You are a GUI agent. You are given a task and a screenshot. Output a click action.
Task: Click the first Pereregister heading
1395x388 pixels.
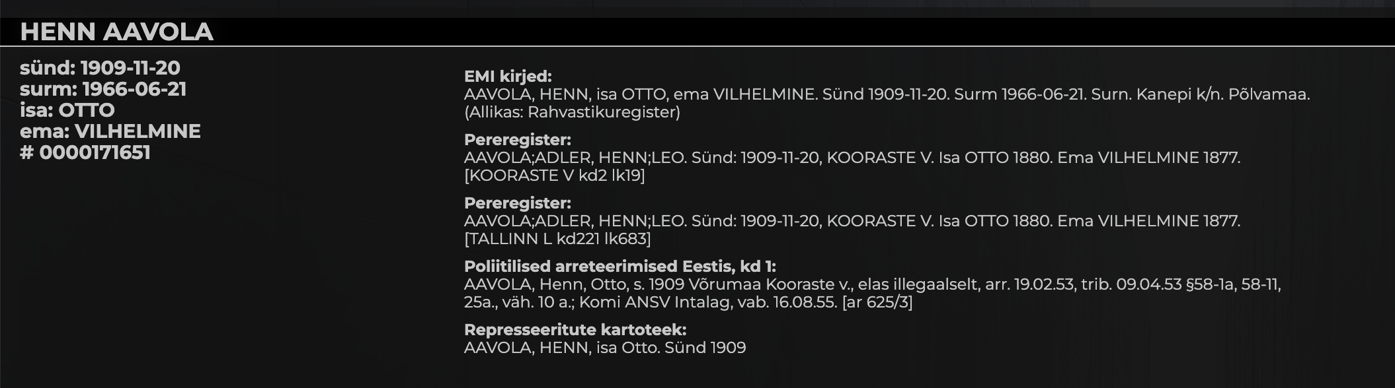point(517,140)
